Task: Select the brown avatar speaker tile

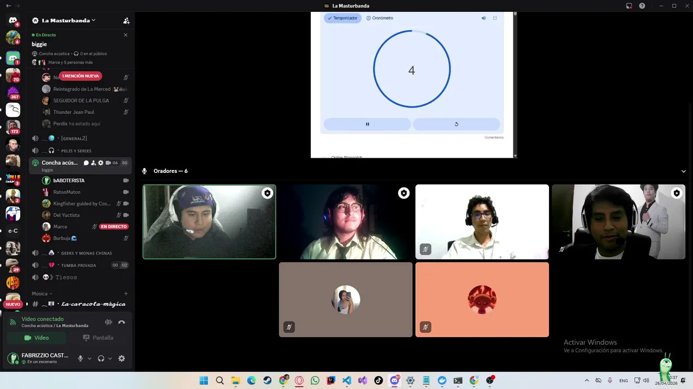Action: (x=345, y=300)
